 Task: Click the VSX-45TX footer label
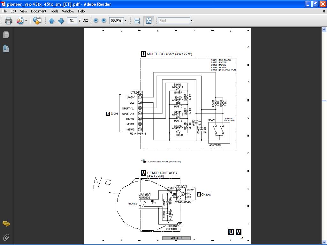tap(176, 238)
